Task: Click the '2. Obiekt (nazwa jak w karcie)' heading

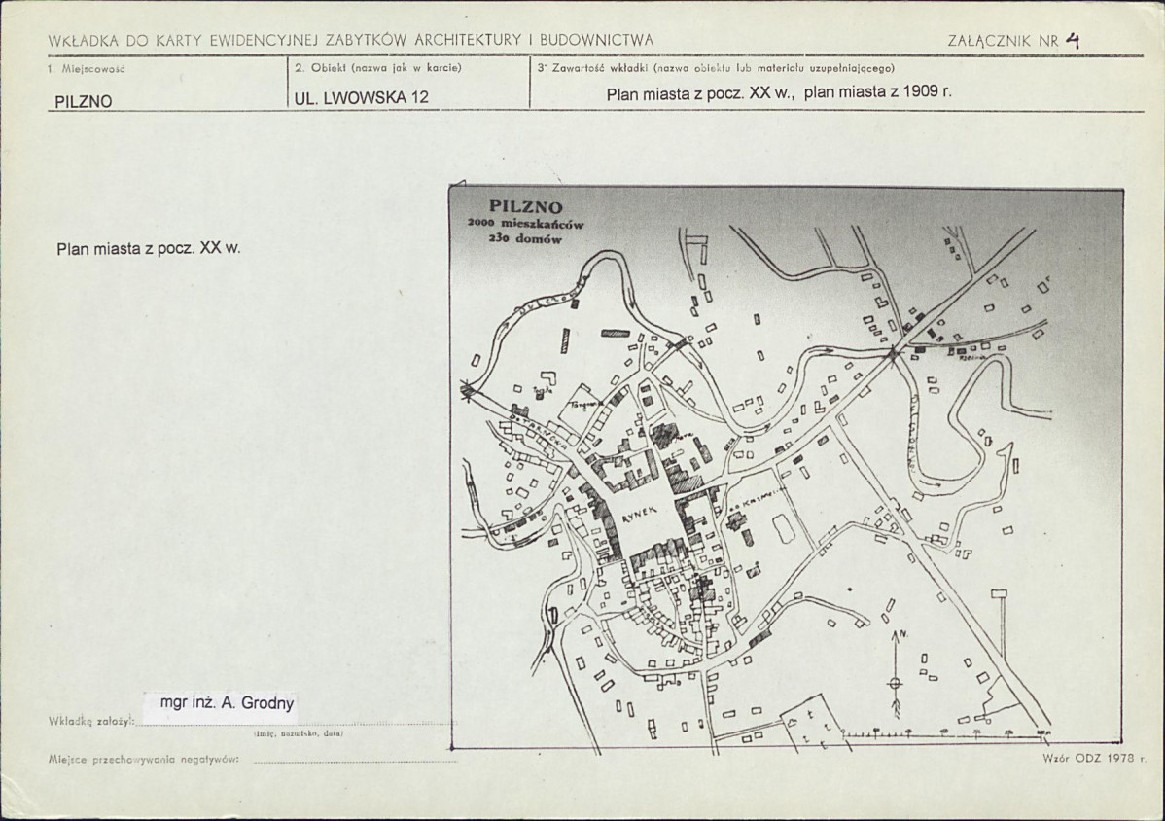Action: 378,68
